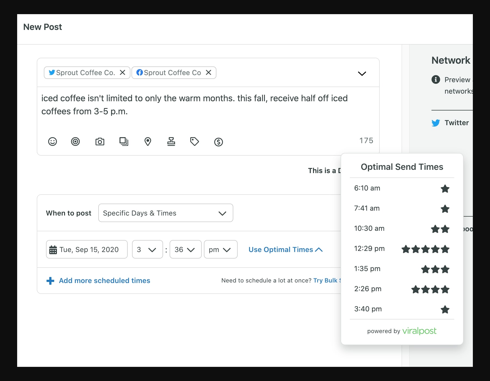This screenshot has height=381, width=490.
Task: Open the pm/am dropdown
Action: pos(220,250)
